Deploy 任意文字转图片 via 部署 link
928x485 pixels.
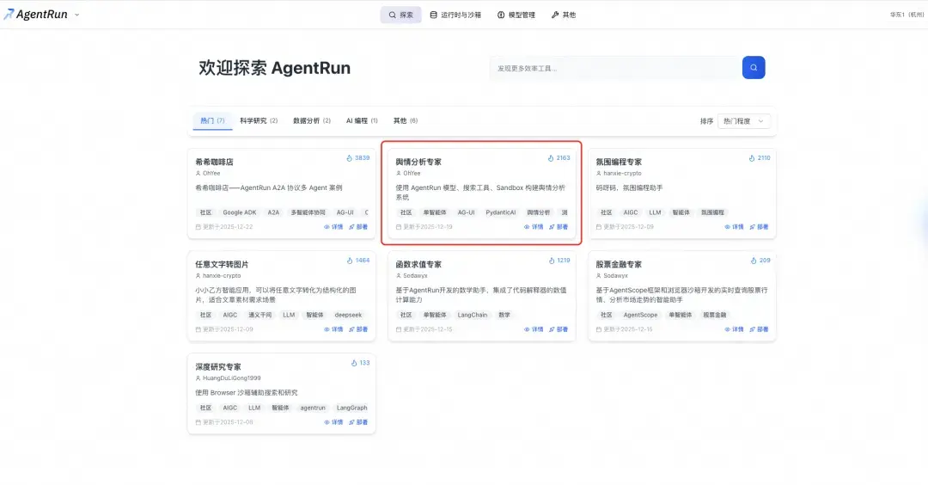point(358,329)
